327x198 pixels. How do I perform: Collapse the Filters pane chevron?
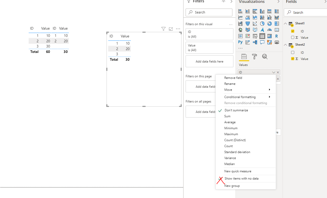click(231, 2)
